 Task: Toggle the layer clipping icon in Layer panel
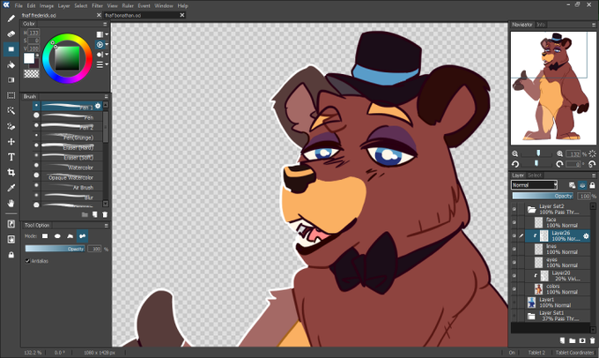(582, 185)
